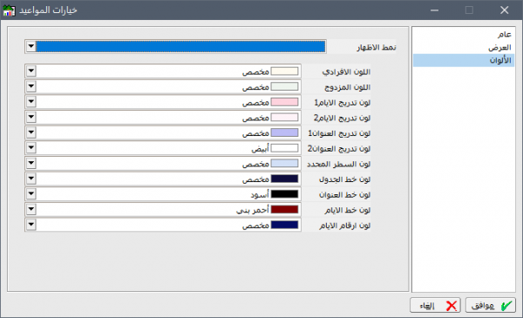Click the dark navy swatch for لون خط الجدول
This screenshot has height=318, width=523.
tap(284, 179)
